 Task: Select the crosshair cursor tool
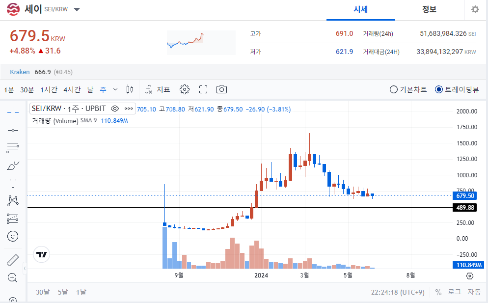(x=12, y=113)
